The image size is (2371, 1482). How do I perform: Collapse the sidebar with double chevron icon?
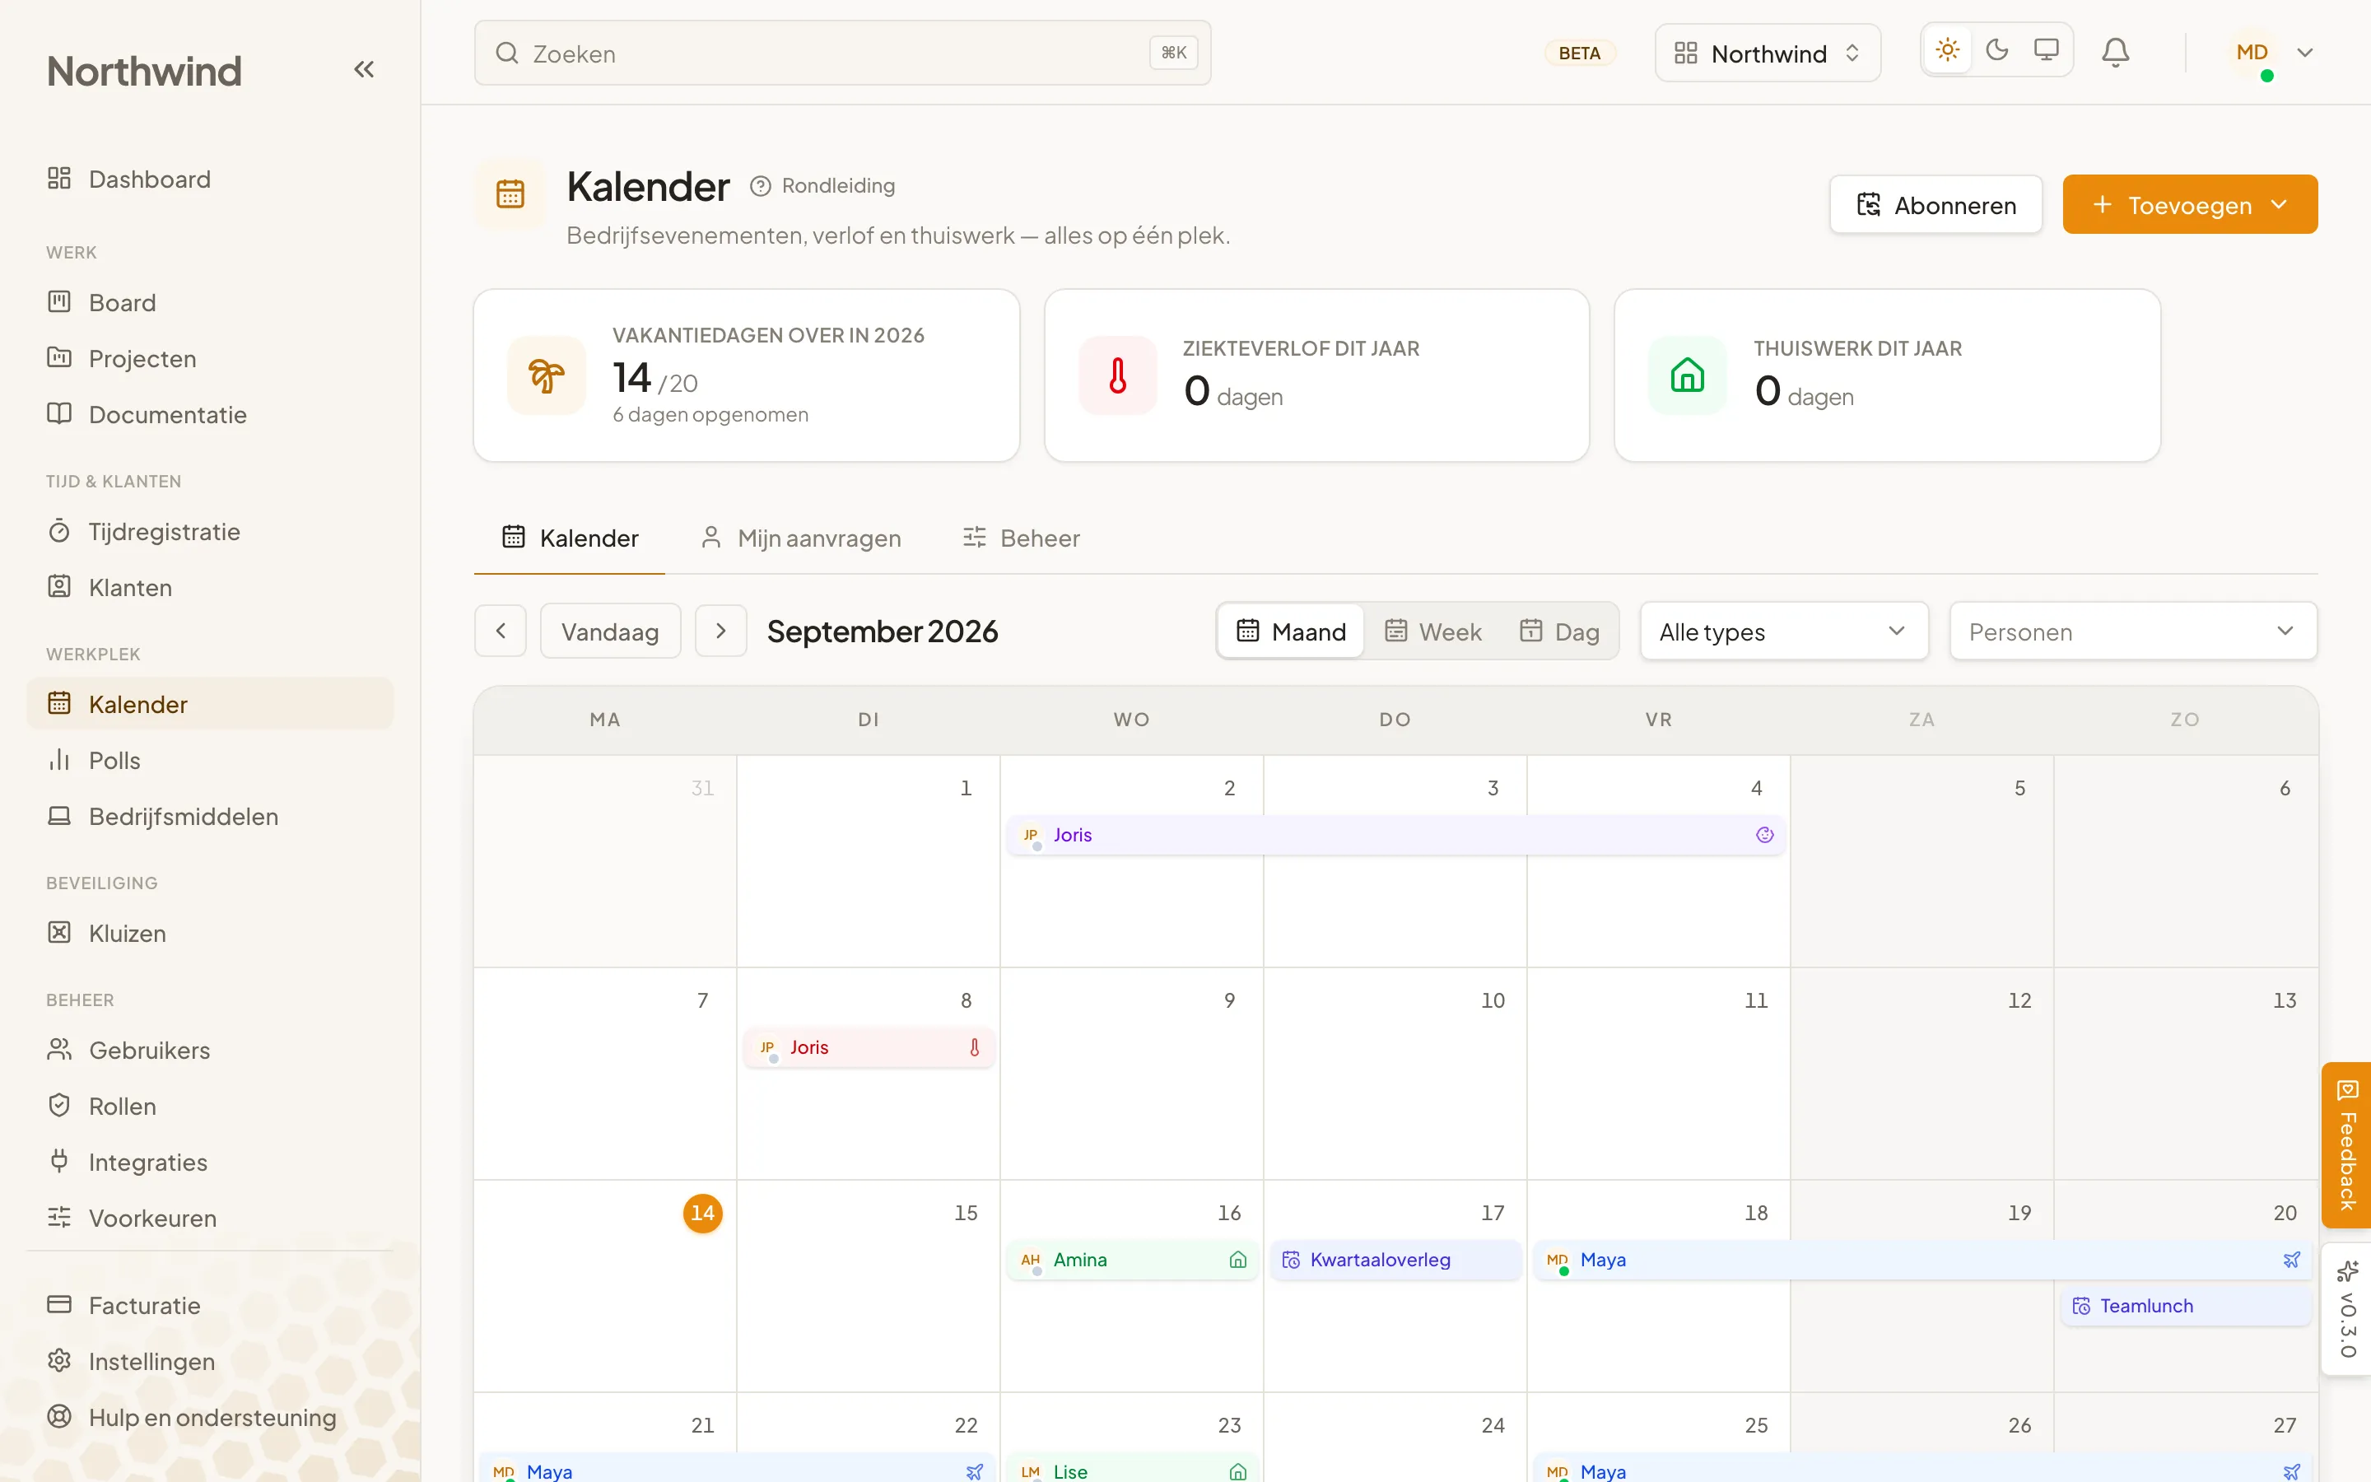[364, 70]
